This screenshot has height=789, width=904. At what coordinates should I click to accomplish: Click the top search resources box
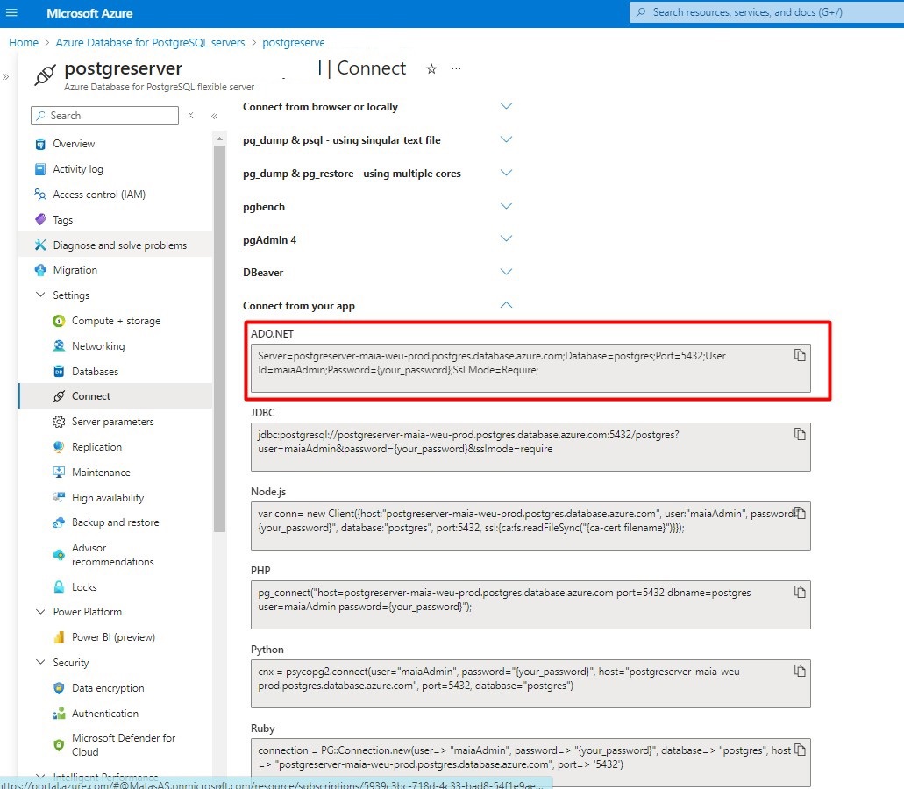tap(767, 12)
